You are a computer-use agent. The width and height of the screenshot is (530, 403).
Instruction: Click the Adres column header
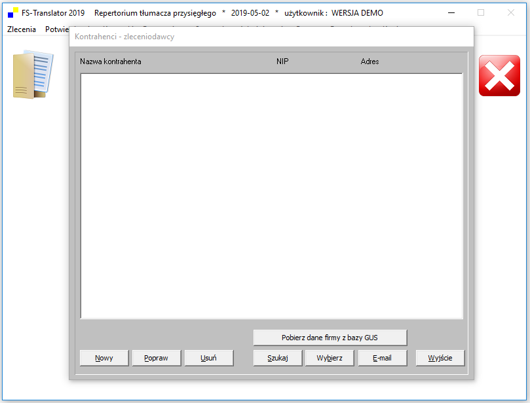tap(369, 61)
